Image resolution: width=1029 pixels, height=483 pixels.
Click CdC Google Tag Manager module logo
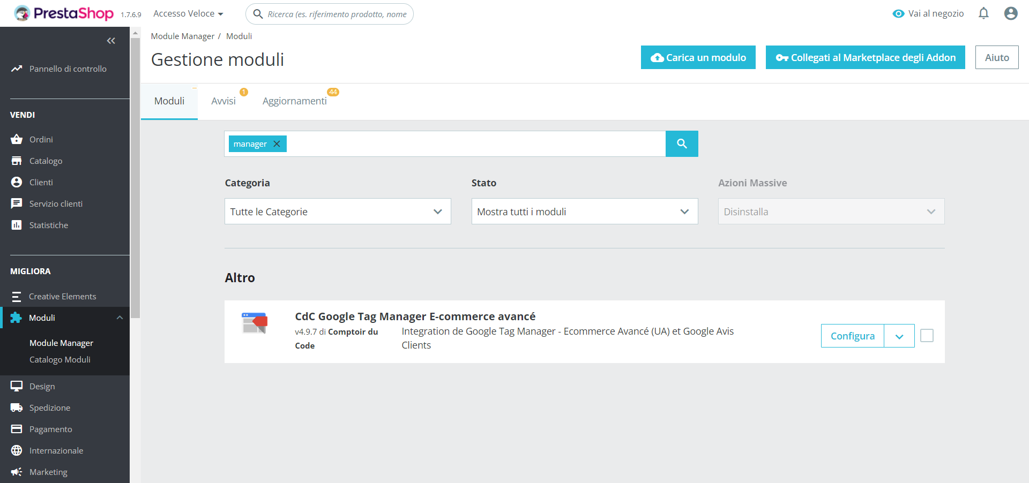pyautogui.click(x=255, y=323)
